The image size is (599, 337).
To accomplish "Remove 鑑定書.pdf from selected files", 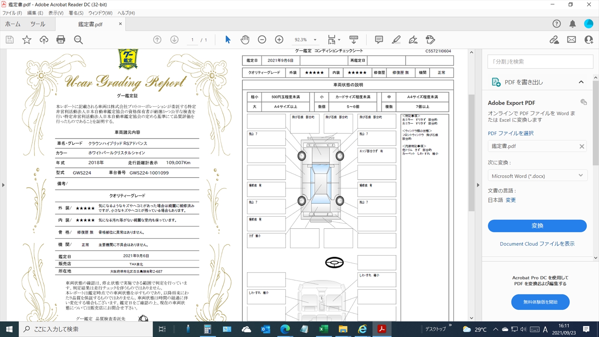I will [x=582, y=146].
